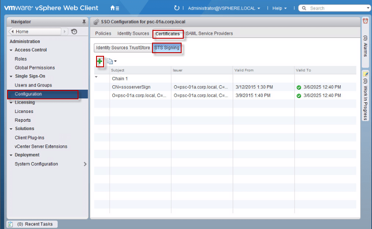The height and width of the screenshot is (229, 372).
Task: Click the search magnifier icon
Action: [304, 8]
